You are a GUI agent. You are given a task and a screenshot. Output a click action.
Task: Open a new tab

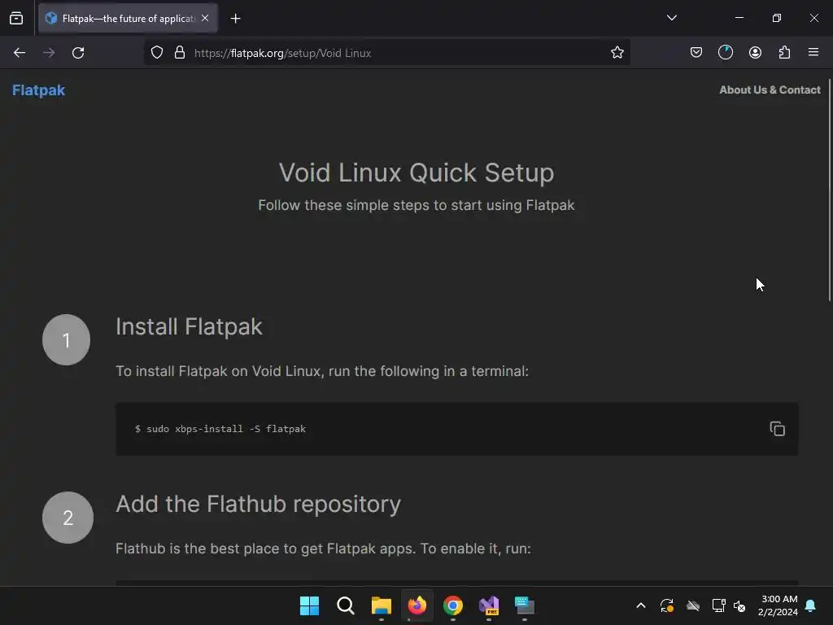point(235,18)
